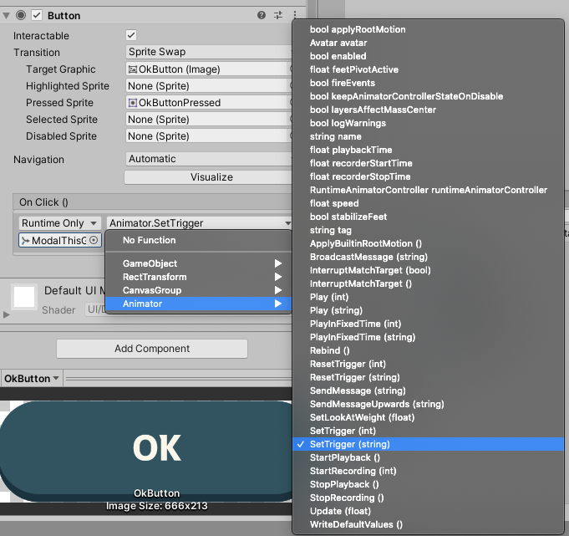Open Button component help reference icon
Screen dimensions: 569x536
[x=262, y=15]
